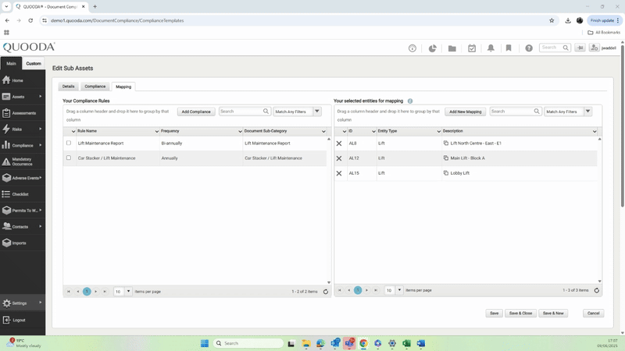Refresh the mapping entities grid

(596, 290)
